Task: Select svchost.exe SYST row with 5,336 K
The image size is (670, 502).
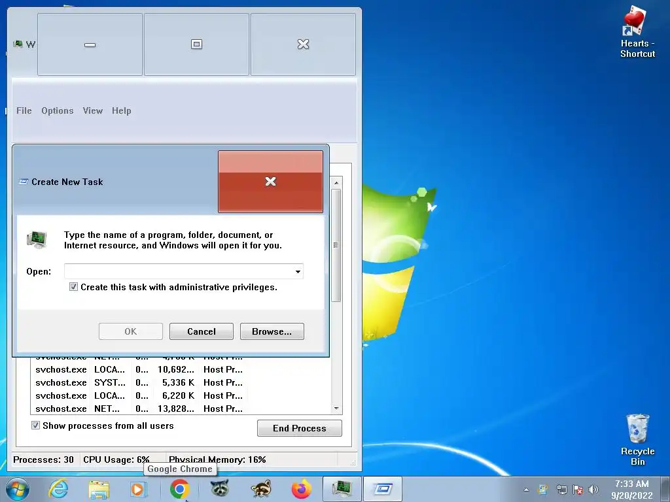Action: (x=139, y=382)
